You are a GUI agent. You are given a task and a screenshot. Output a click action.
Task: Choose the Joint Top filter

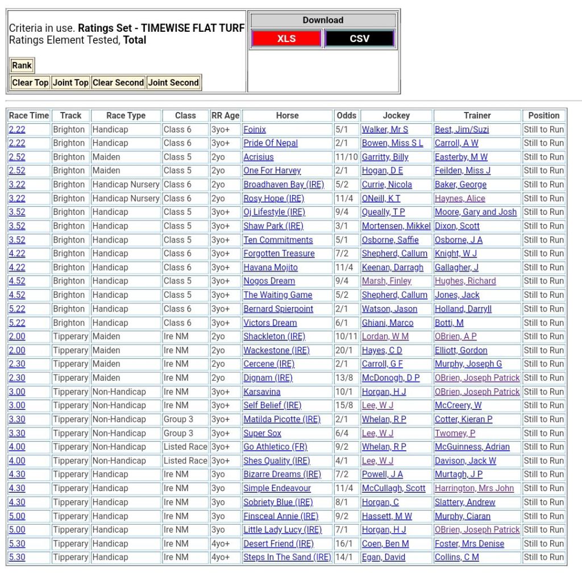pos(70,82)
